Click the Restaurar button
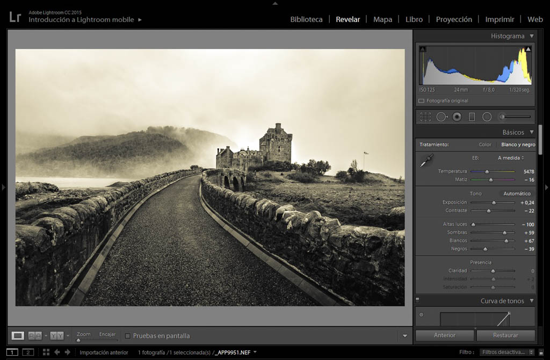 pyautogui.click(x=505, y=335)
